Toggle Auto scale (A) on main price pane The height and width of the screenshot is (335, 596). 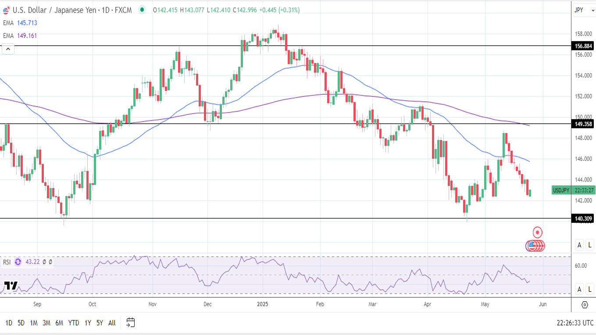pyautogui.click(x=579, y=245)
